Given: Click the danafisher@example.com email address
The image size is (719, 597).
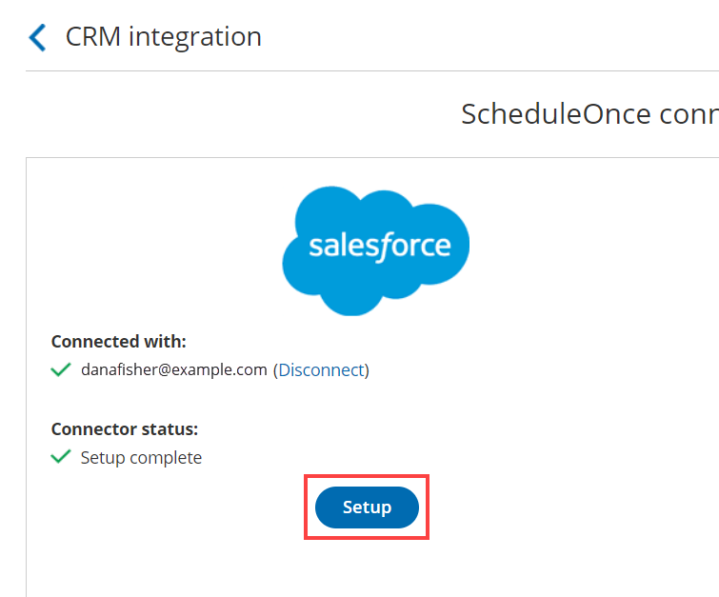Looking at the screenshot, I should [173, 370].
